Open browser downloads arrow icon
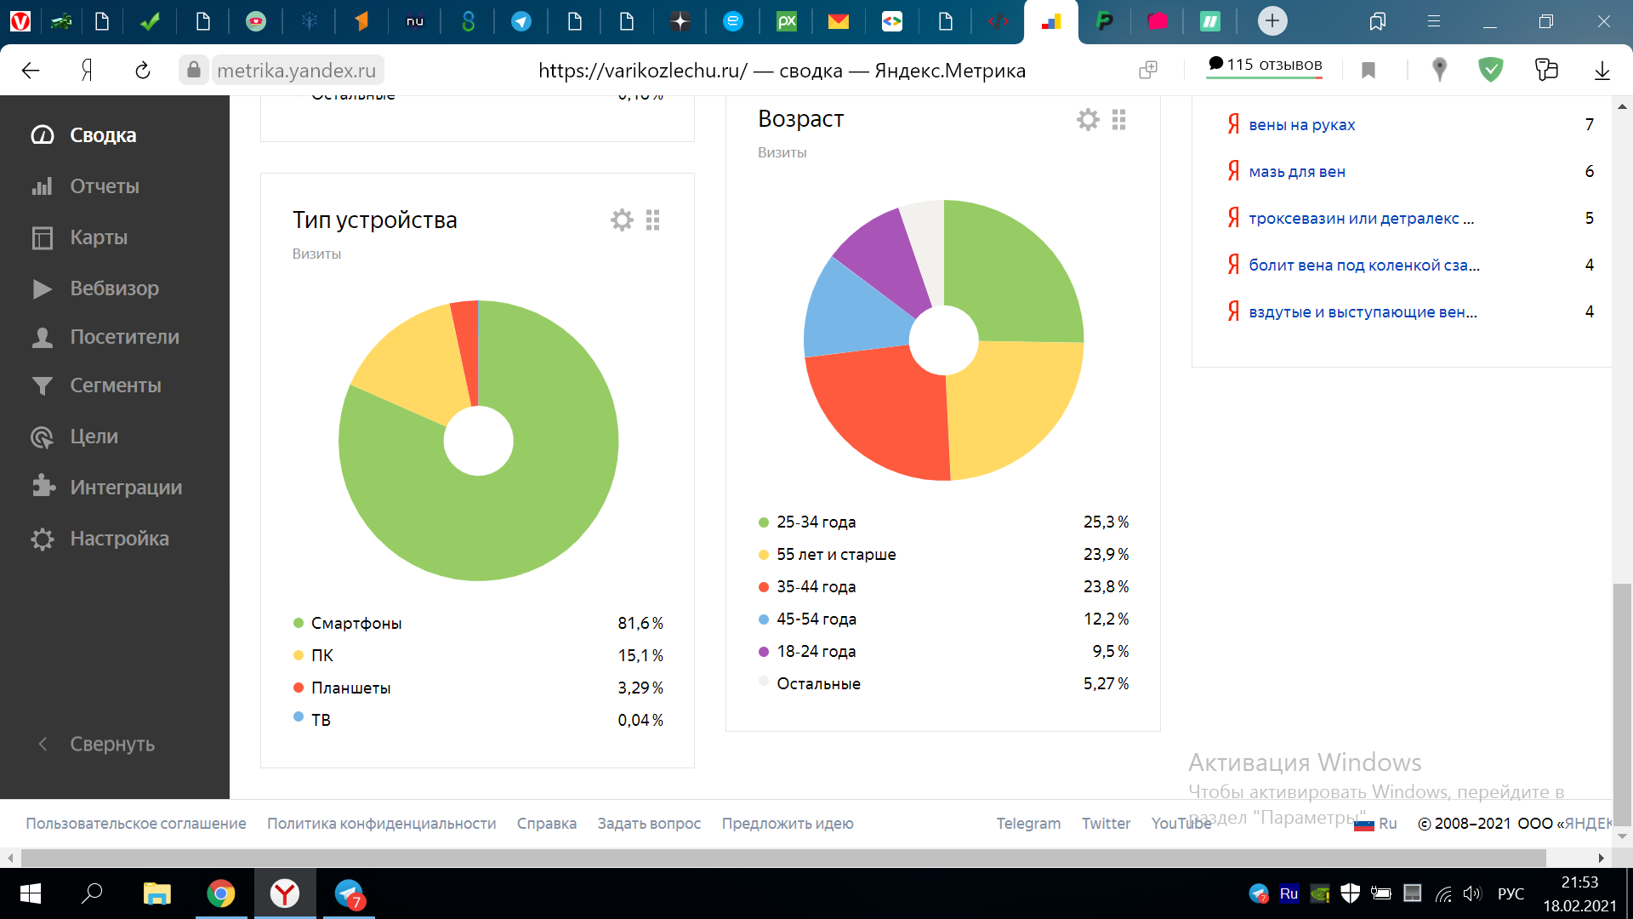This screenshot has width=1633, height=919. (x=1602, y=71)
